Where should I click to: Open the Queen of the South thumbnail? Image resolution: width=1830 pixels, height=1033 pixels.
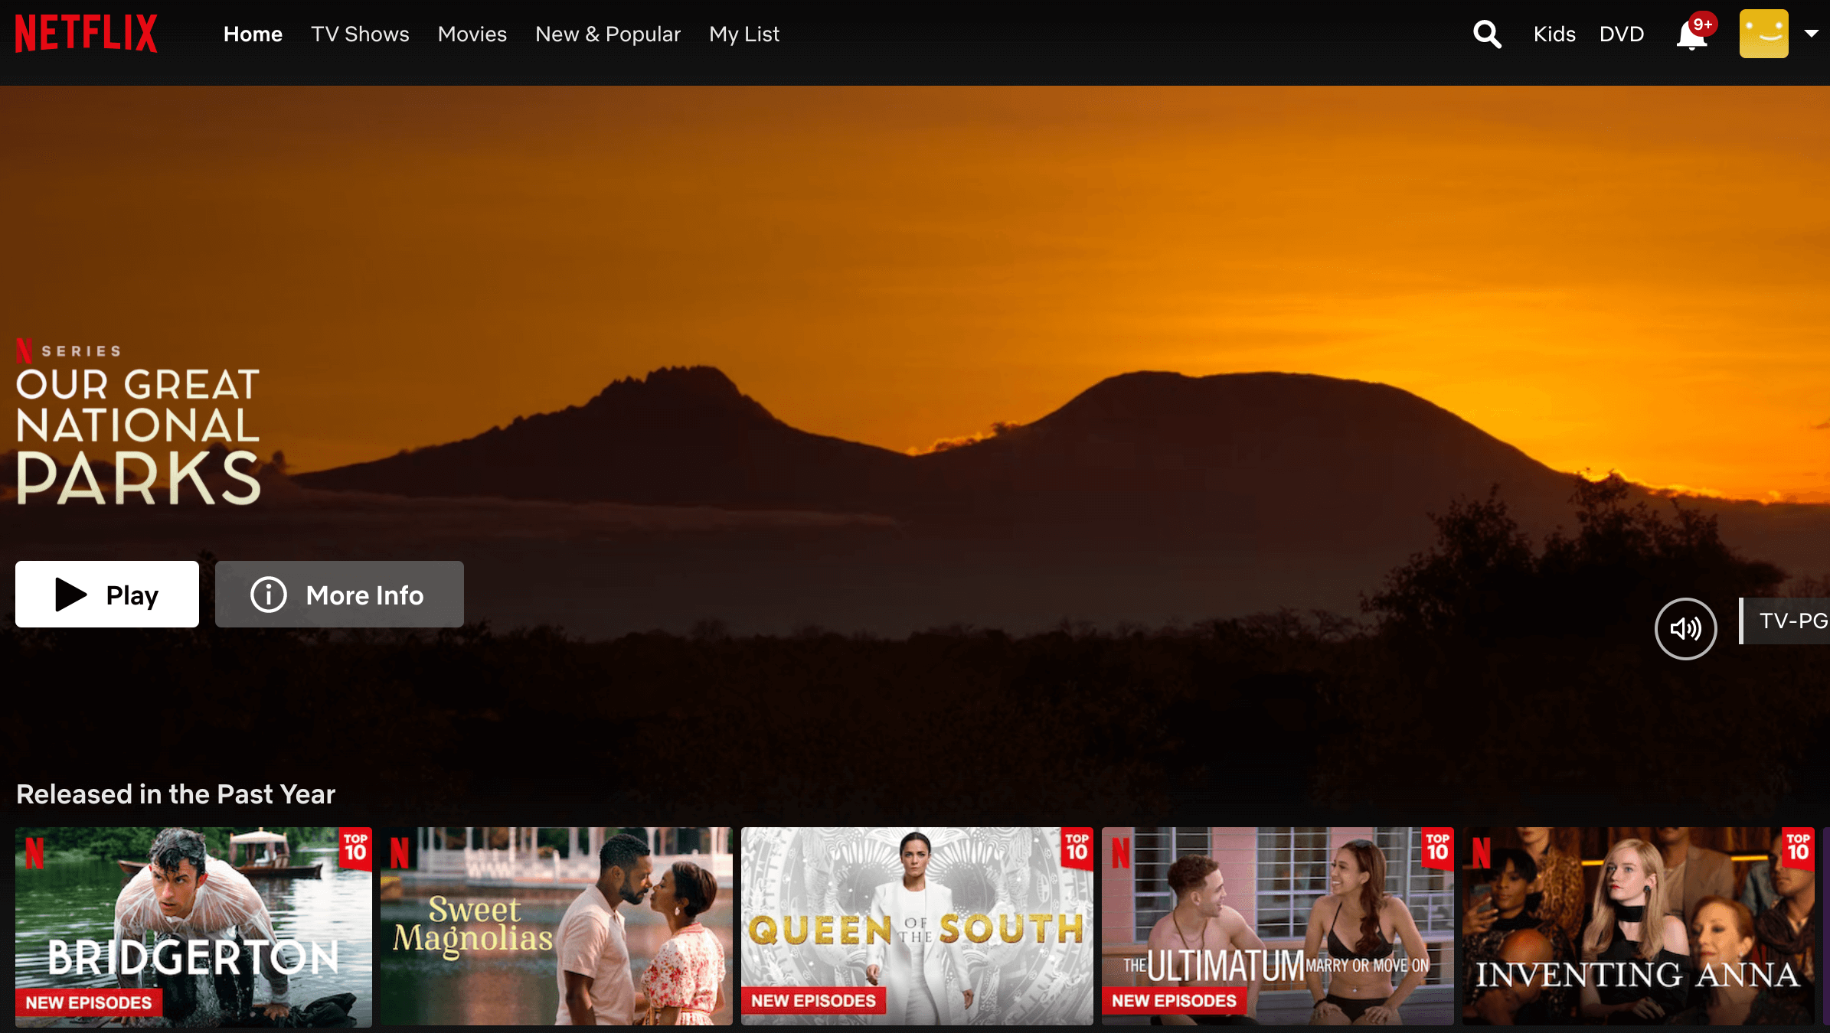coord(917,927)
